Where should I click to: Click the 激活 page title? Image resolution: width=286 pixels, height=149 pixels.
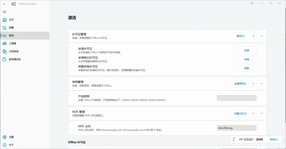click(72, 18)
